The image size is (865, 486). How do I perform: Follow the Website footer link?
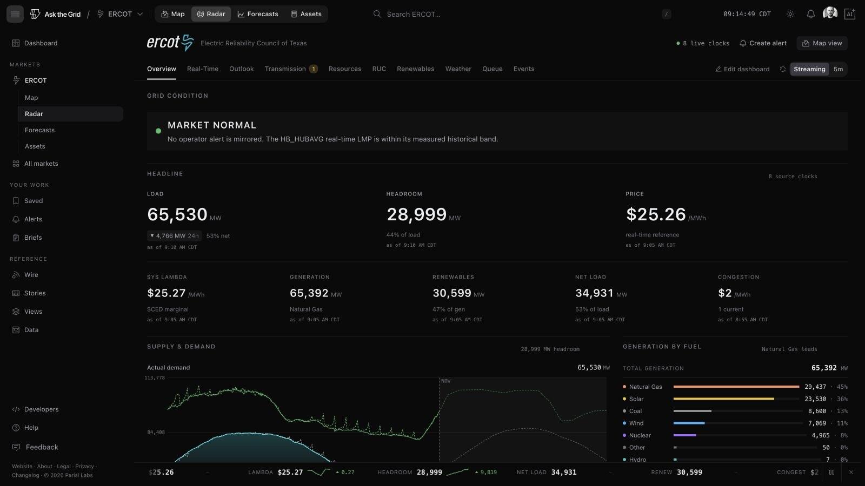point(22,467)
